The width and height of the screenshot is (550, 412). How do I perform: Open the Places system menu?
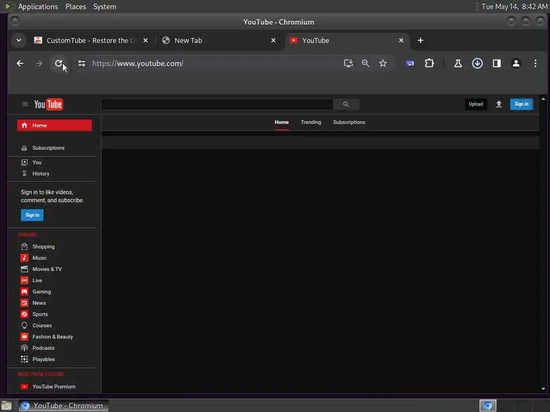pyautogui.click(x=76, y=6)
